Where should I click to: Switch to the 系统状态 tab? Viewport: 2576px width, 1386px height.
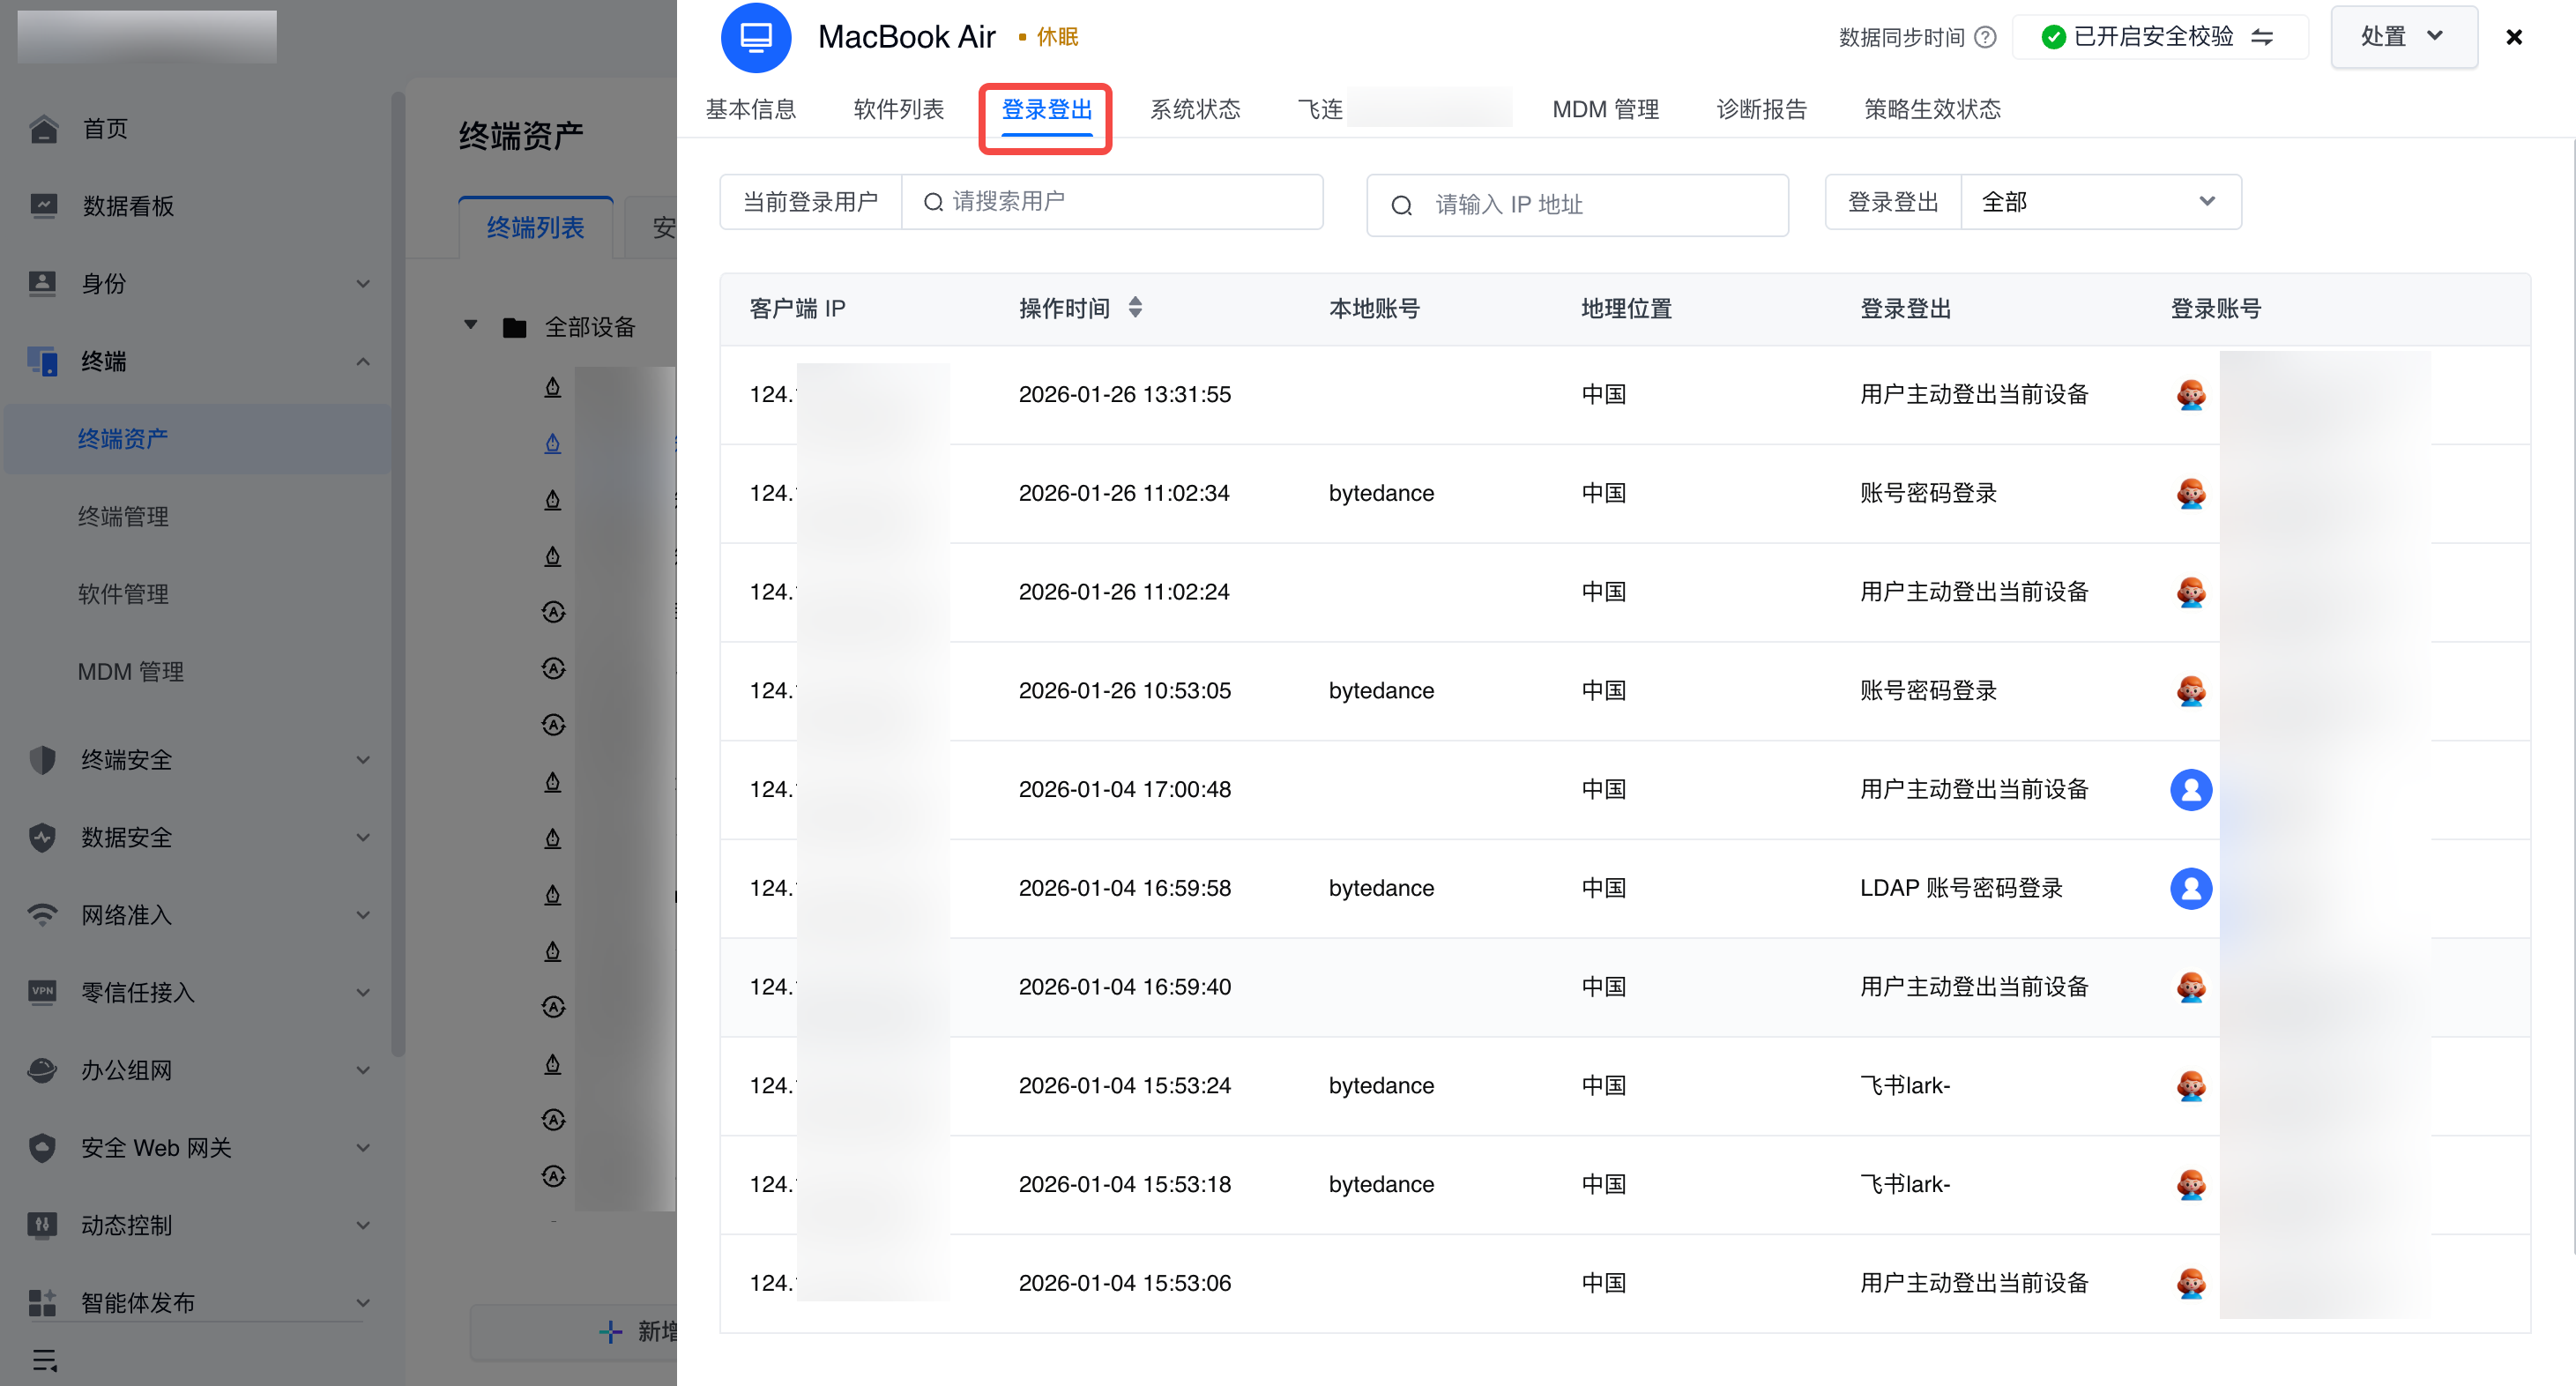(1194, 109)
